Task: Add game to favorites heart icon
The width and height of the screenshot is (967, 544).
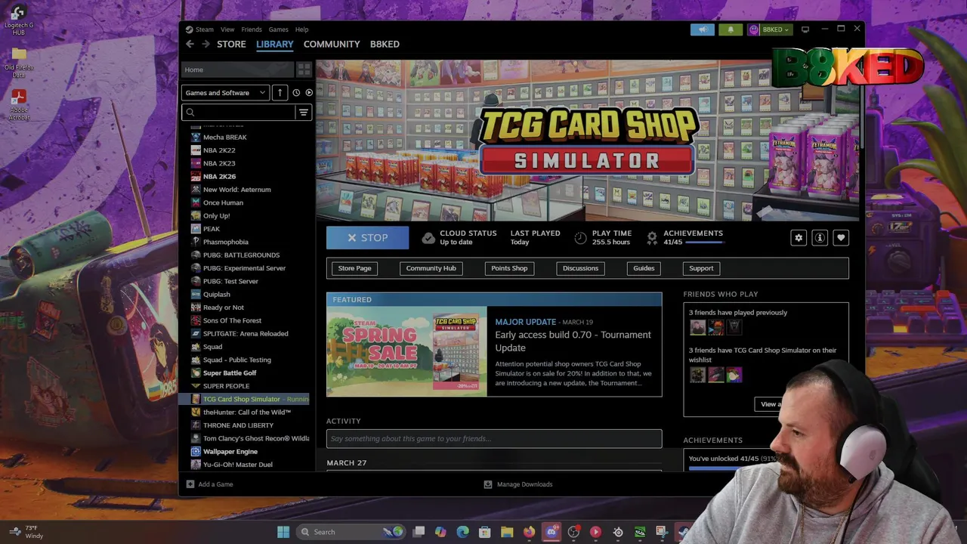Action: [x=841, y=238]
